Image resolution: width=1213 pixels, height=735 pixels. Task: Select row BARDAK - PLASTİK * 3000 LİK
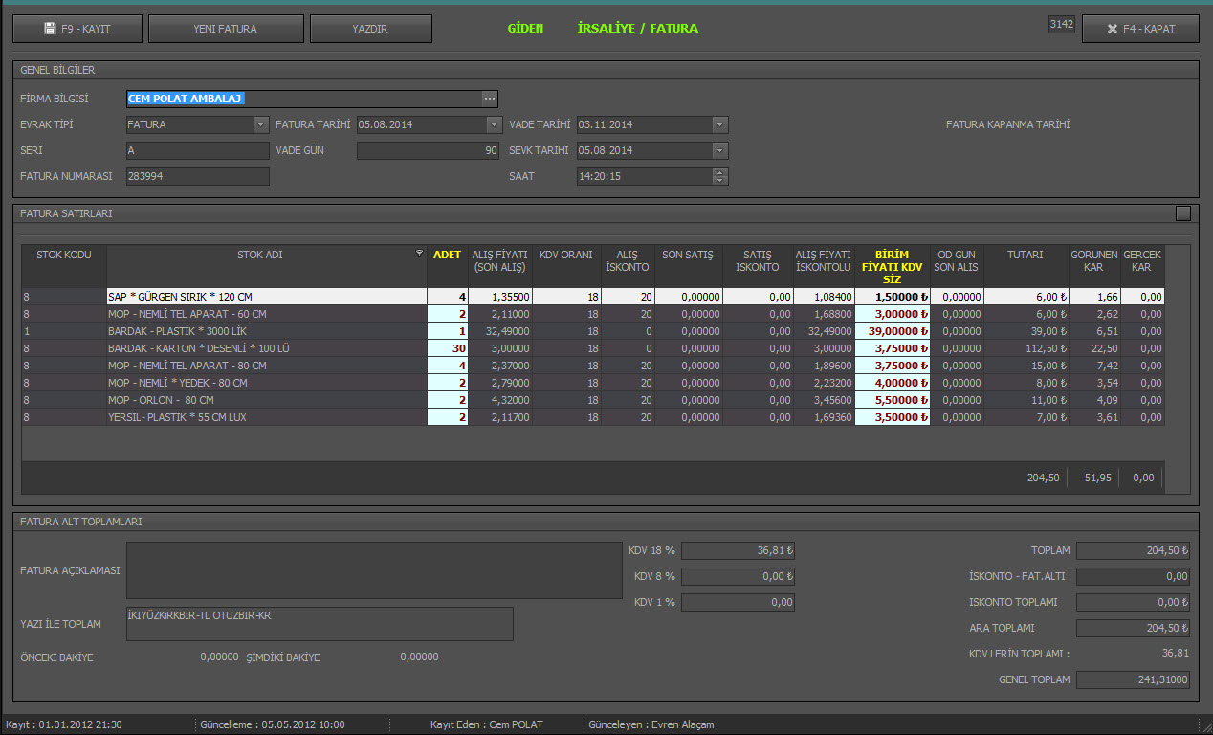click(593, 331)
